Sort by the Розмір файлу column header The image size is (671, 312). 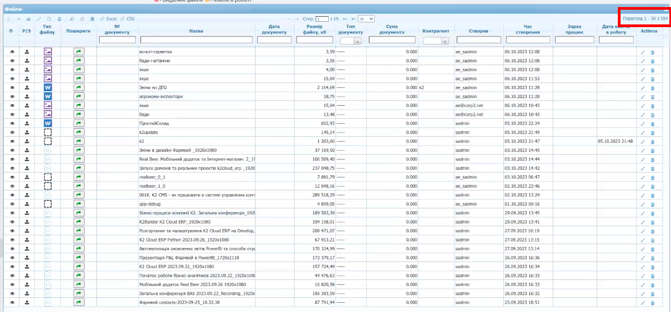315,30
